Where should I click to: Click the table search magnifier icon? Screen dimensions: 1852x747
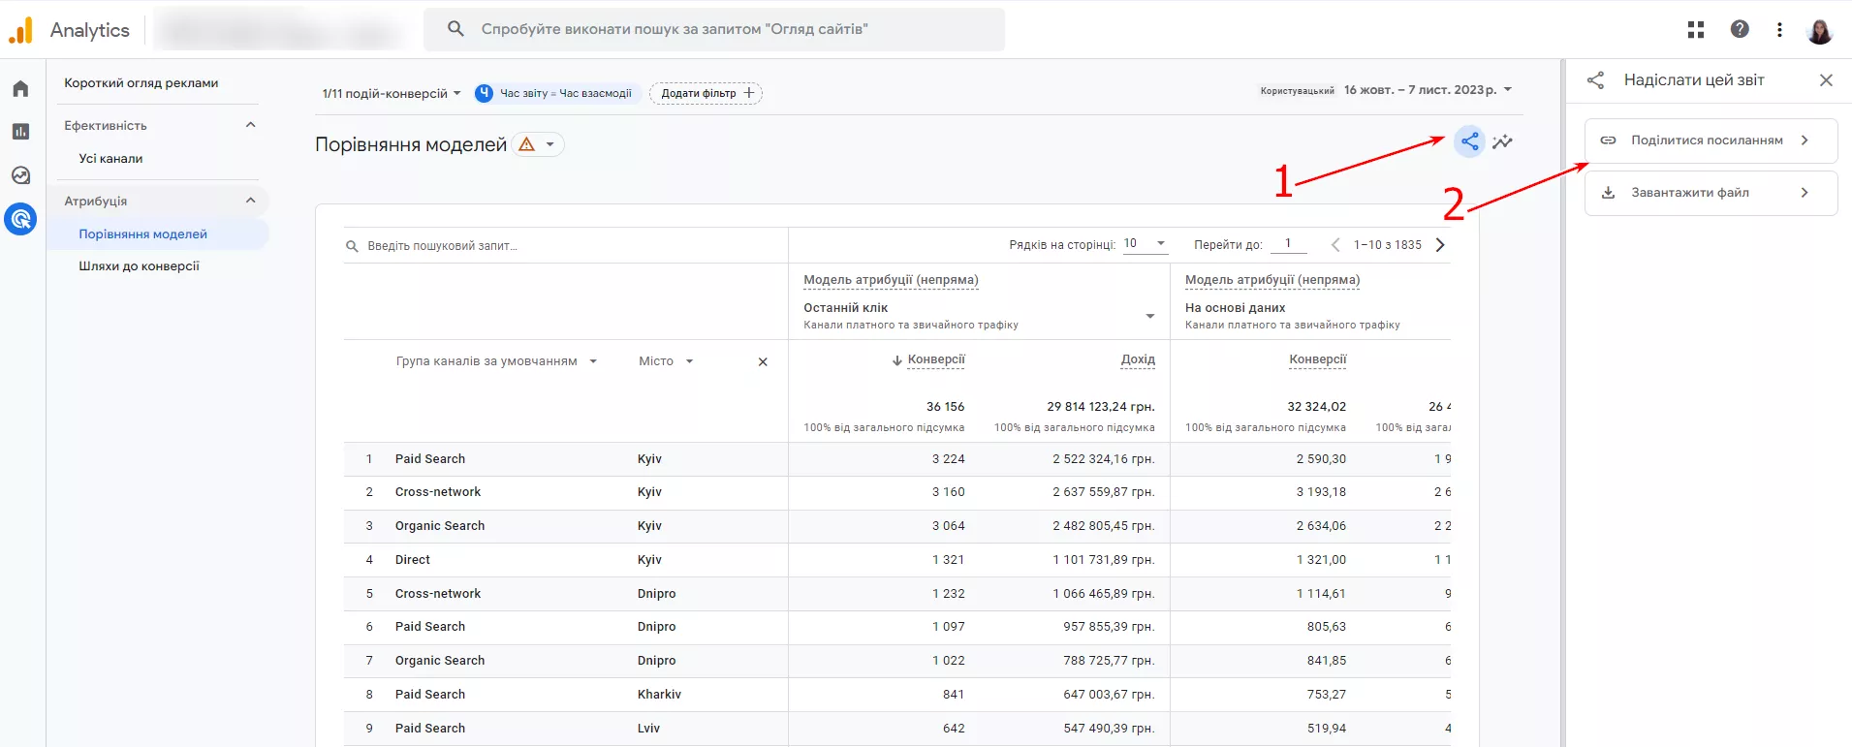(x=352, y=246)
